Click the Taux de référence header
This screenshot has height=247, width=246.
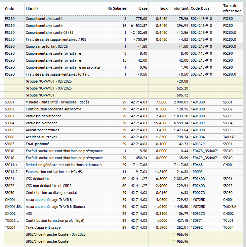click(232, 9)
